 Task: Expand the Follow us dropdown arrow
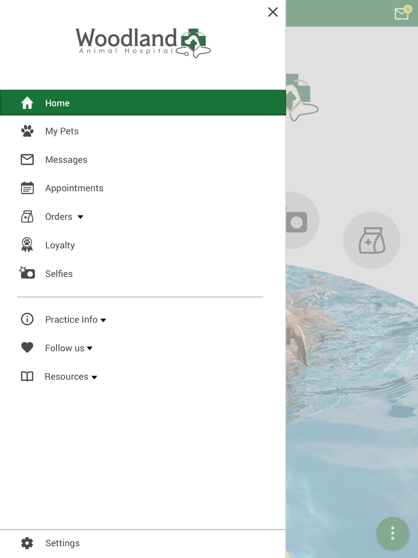coord(89,348)
